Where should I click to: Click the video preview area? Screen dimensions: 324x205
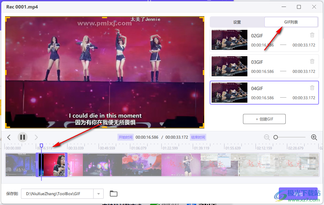point(105,72)
